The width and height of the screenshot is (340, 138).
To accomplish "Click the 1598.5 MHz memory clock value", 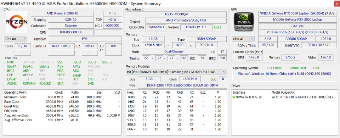I will (x=153, y=45).
